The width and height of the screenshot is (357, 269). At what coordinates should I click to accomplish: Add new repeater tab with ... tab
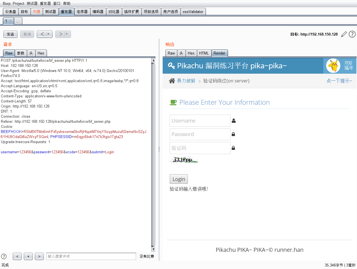(18, 21)
